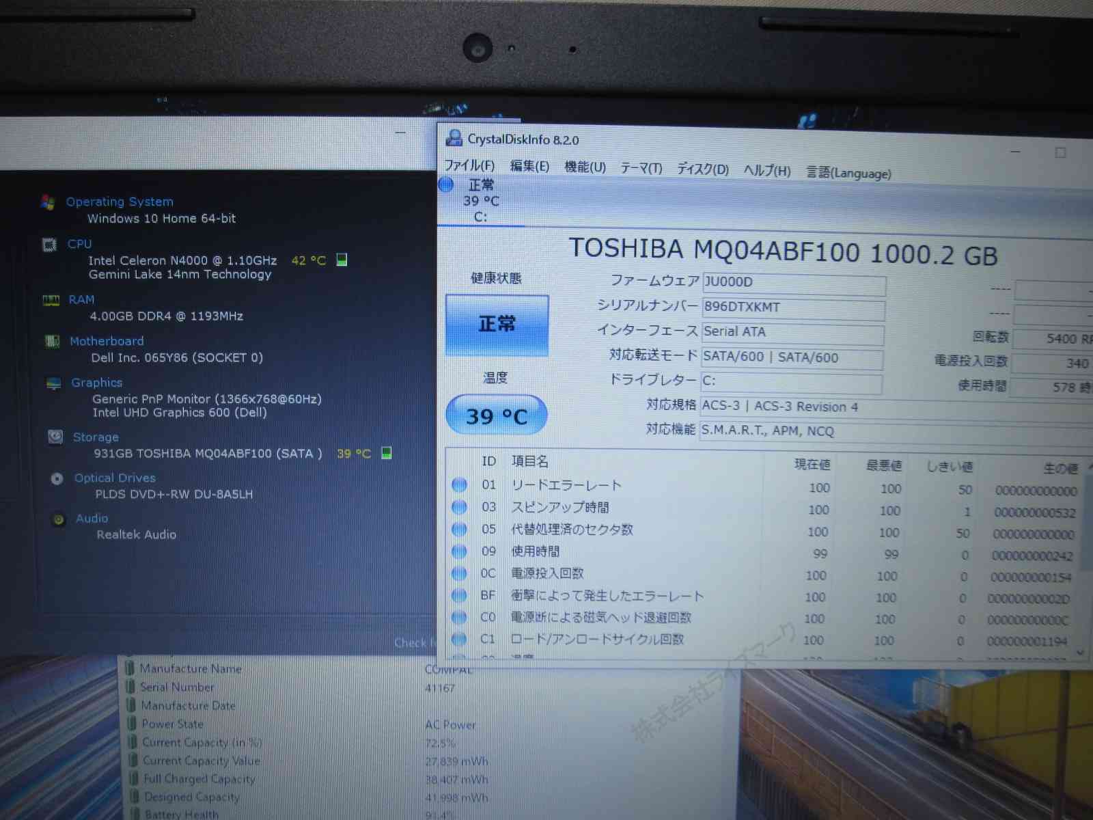
Task: Open the Motherboard section link
Action: [x=107, y=341]
